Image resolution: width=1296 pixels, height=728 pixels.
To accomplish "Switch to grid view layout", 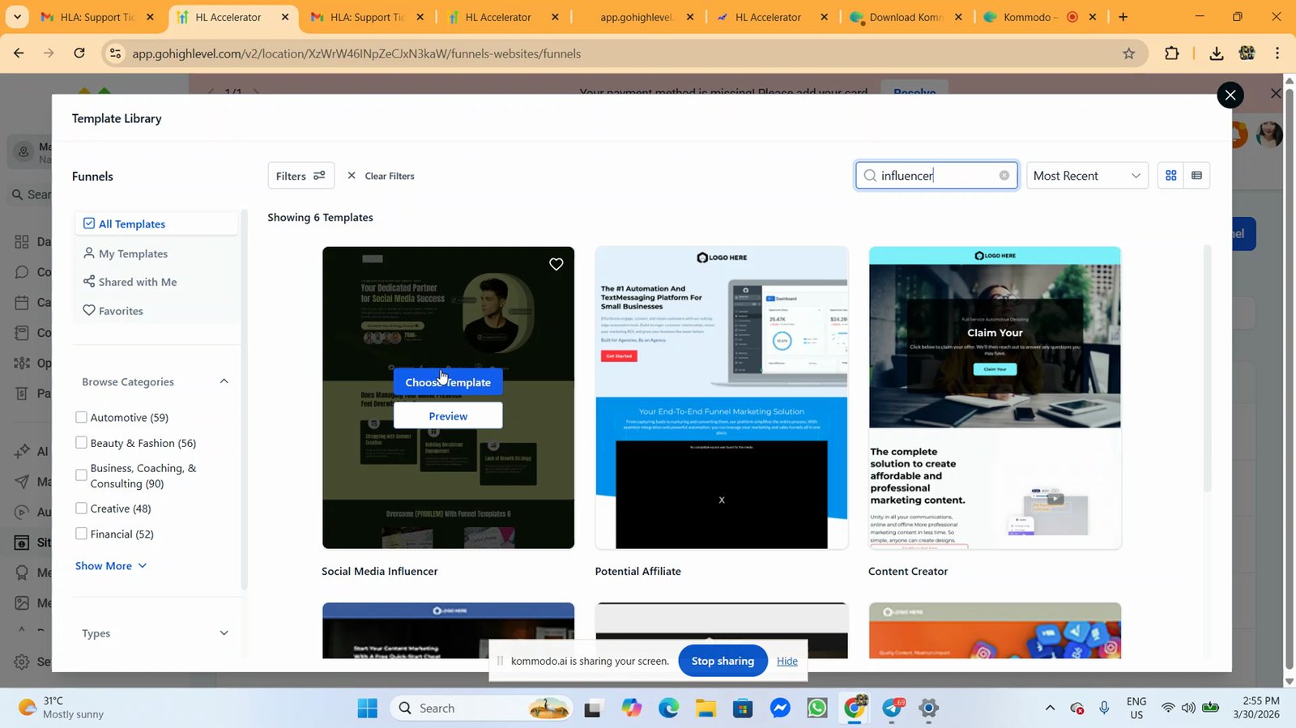I will [x=1170, y=176].
